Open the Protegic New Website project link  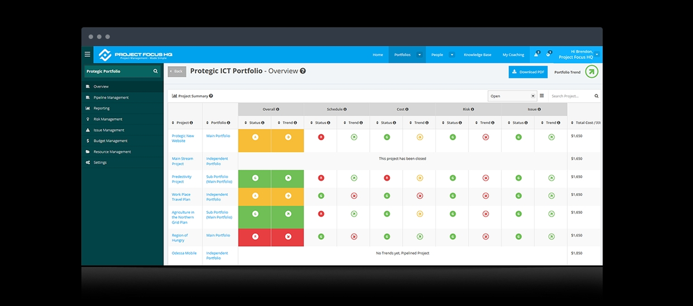(x=182, y=138)
